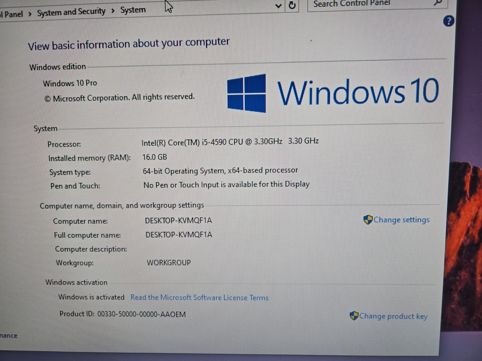Read the Microsoft Software License Terms link
Viewport: 482px width, 361px height.
pyautogui.click(x=199, y=298)
